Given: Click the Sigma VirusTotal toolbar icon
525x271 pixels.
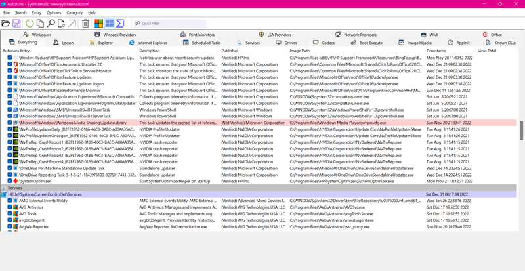Looking at the screenshot, I should tap(120, 24).
